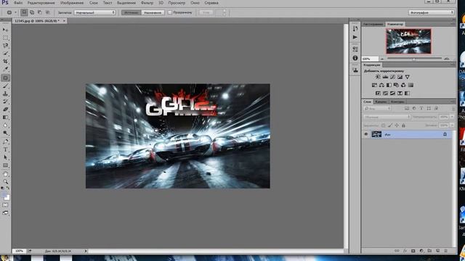Add a Hue/Saturation adjustment
Viewport: 465px width, 261px height.
374,86
